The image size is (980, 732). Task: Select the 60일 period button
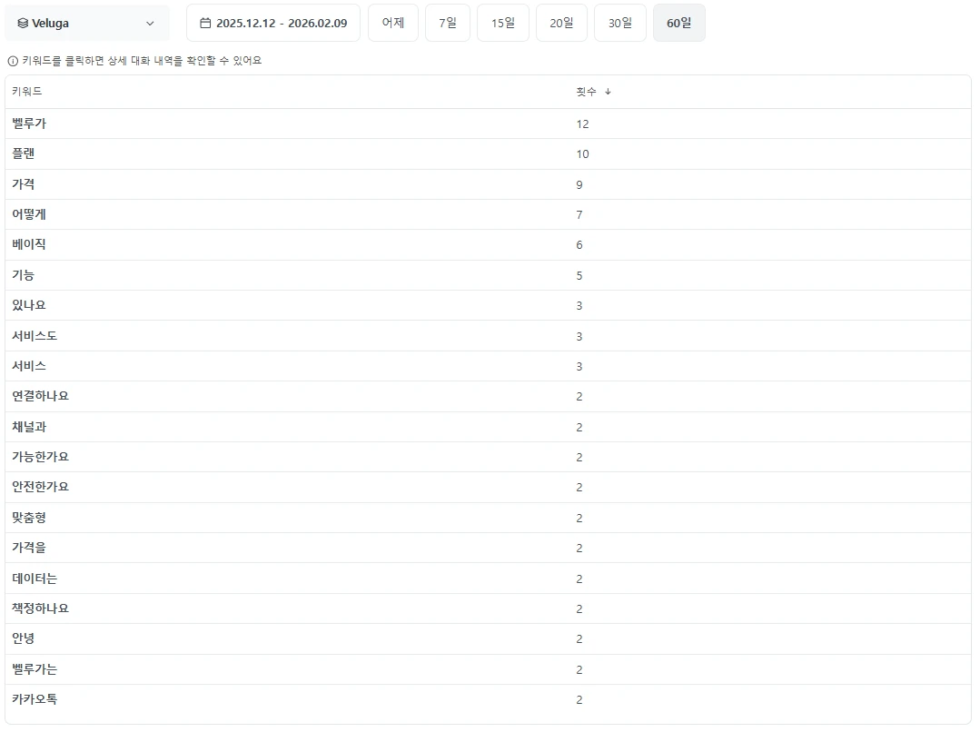(x=678, y=24)
